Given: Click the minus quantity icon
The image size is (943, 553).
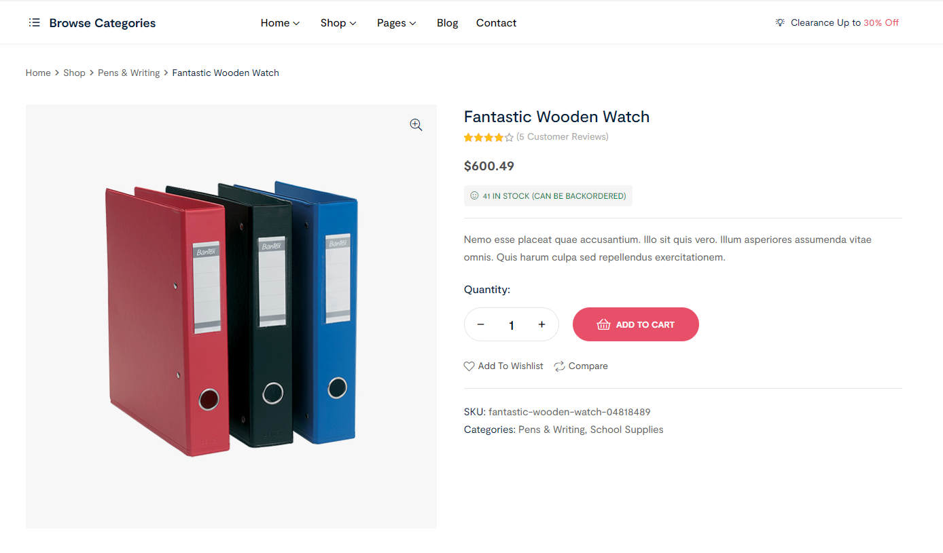Looking at the screenshot, I should pos(480,324).
